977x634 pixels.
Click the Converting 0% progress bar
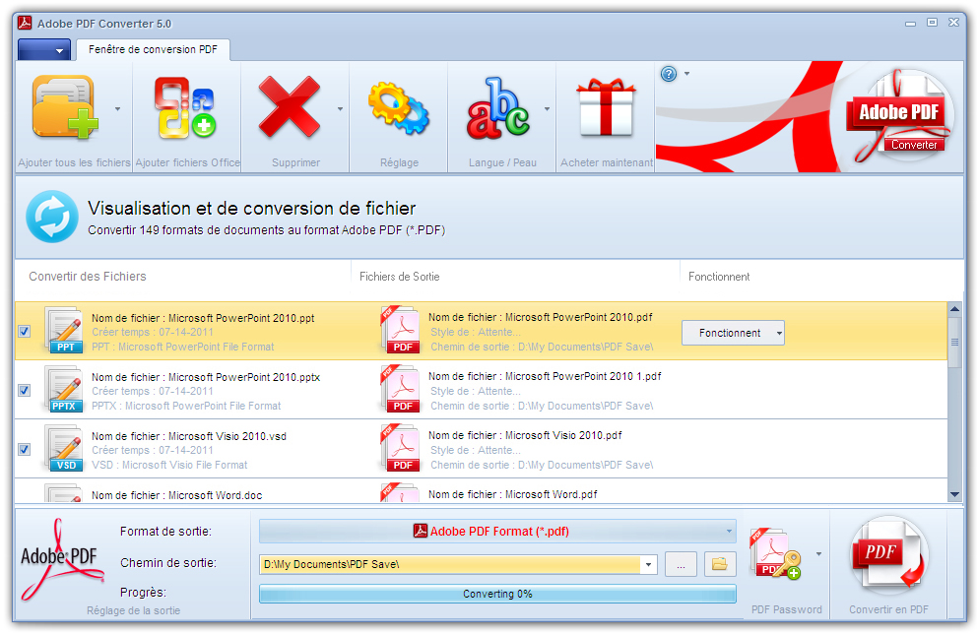[497, 595]
